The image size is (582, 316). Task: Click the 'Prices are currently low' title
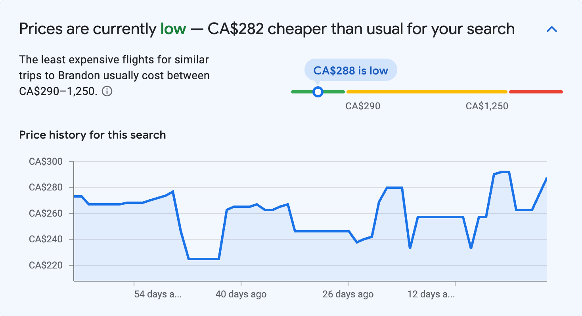(x=266, y=28)
